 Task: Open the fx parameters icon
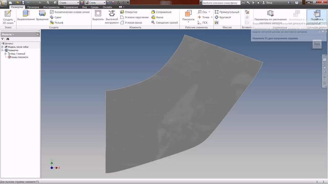[119, 3]
